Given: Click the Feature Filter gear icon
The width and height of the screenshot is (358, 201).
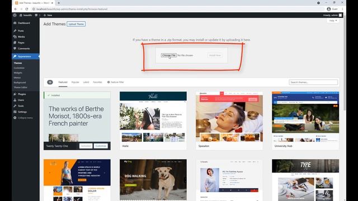Looking at the screenshot, I should click(109, 82).
